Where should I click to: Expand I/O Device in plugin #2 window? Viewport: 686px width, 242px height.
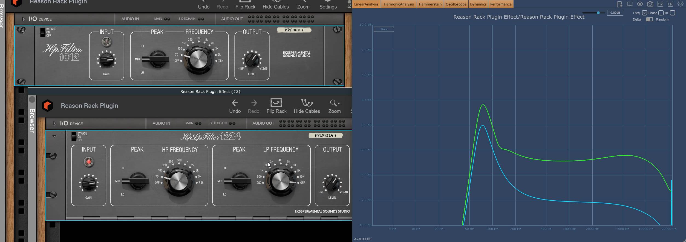click(x=54, y=124)
